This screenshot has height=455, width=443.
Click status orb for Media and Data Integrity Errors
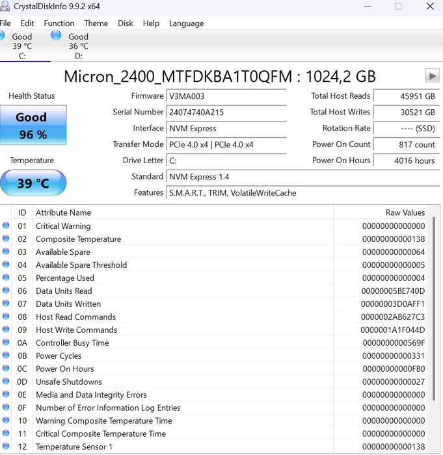(x=6, y=394)
